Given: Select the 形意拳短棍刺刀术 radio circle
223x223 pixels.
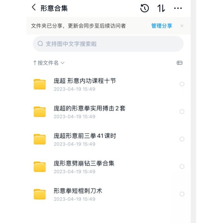Looking at the screenshot, I should (182, 194).
